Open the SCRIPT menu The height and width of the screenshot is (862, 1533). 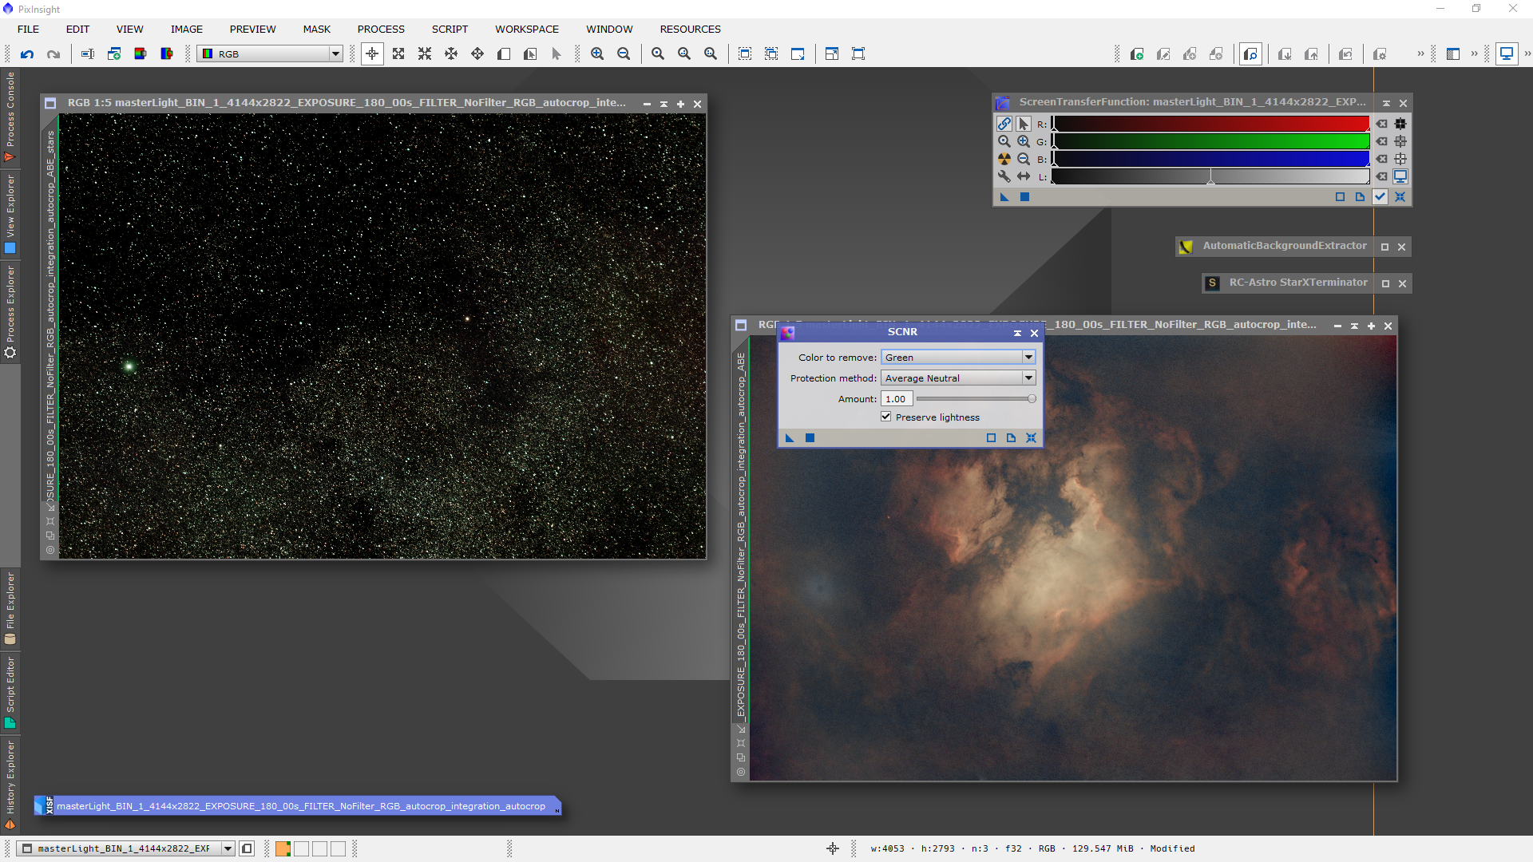pyautogui.click(x=450, y=29)
